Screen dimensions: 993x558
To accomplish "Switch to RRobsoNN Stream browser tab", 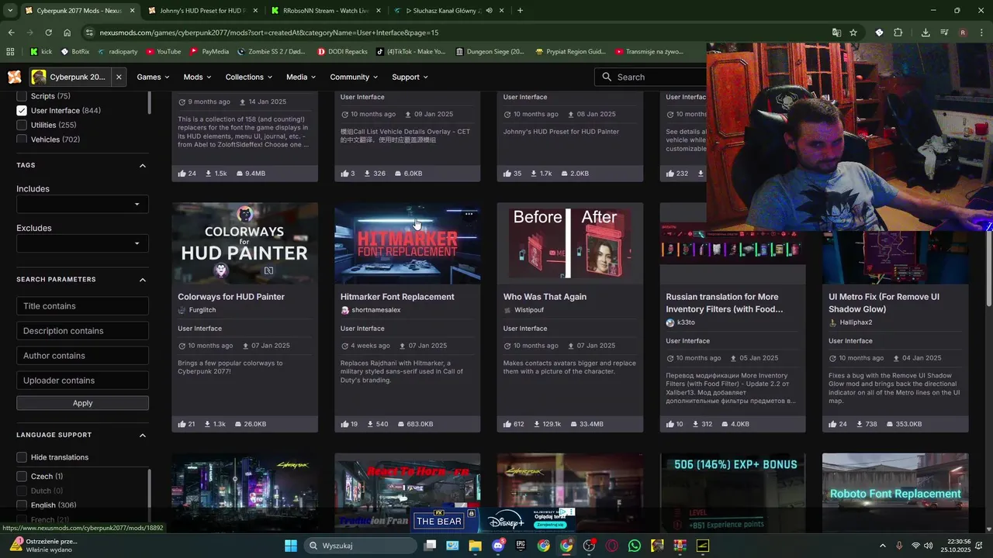I will (326, 11).
